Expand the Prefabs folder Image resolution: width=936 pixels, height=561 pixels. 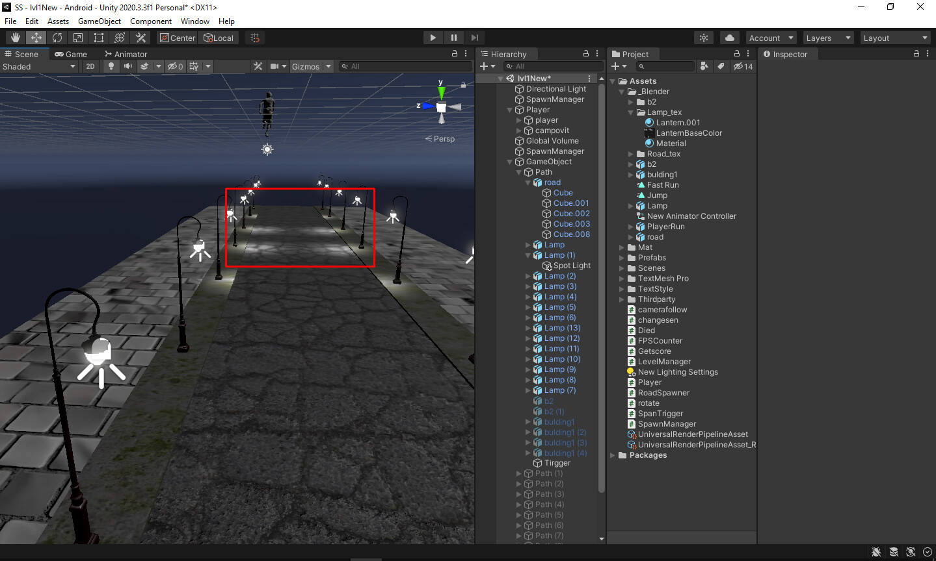tap(621, 258)
